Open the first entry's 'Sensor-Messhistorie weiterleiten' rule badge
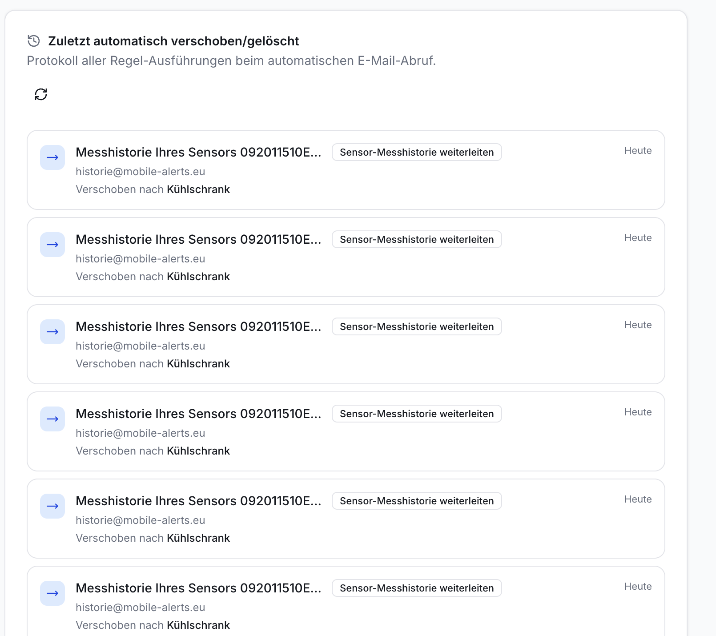This screenshot has height=636, width=716. click(417, 152)
